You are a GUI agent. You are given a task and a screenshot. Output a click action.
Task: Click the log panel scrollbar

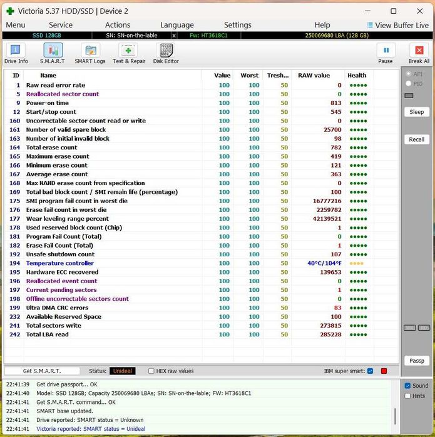pyautogui.click(x=395, y=416)
